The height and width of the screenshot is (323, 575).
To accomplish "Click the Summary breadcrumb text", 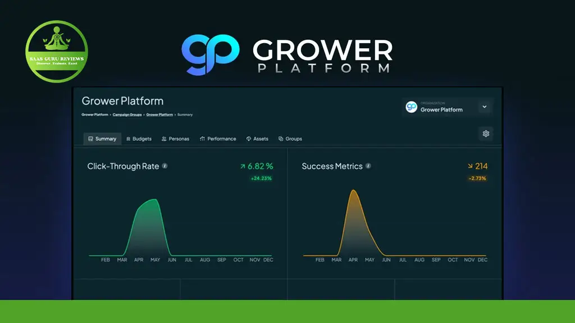I will click(185, 114).
